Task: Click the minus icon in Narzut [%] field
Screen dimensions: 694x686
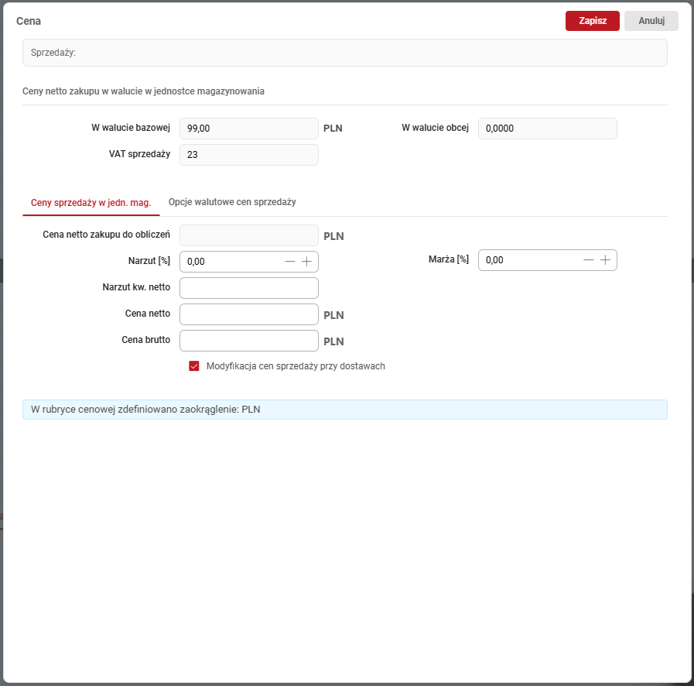Action: [x=290, y=262]
